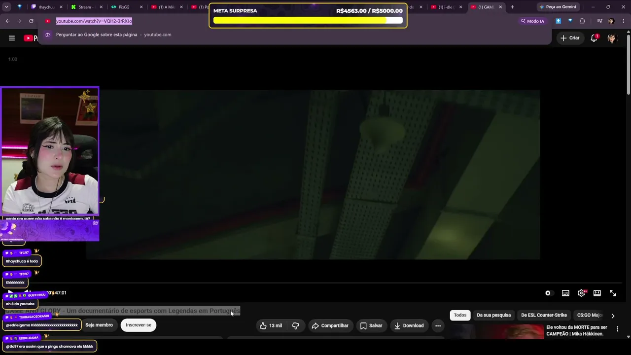Select 'Perguntar ao Google sobre esta página' suggestion
This screenshot has height=355, width=631.
pyautogui.click(x=295, y=35)
